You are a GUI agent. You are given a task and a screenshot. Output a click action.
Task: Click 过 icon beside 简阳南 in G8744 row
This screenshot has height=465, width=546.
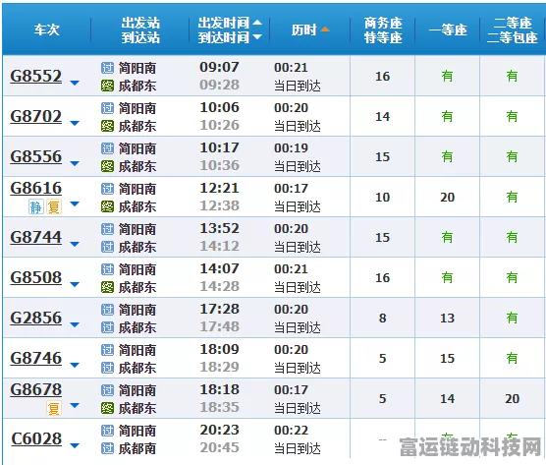(107, 229)
